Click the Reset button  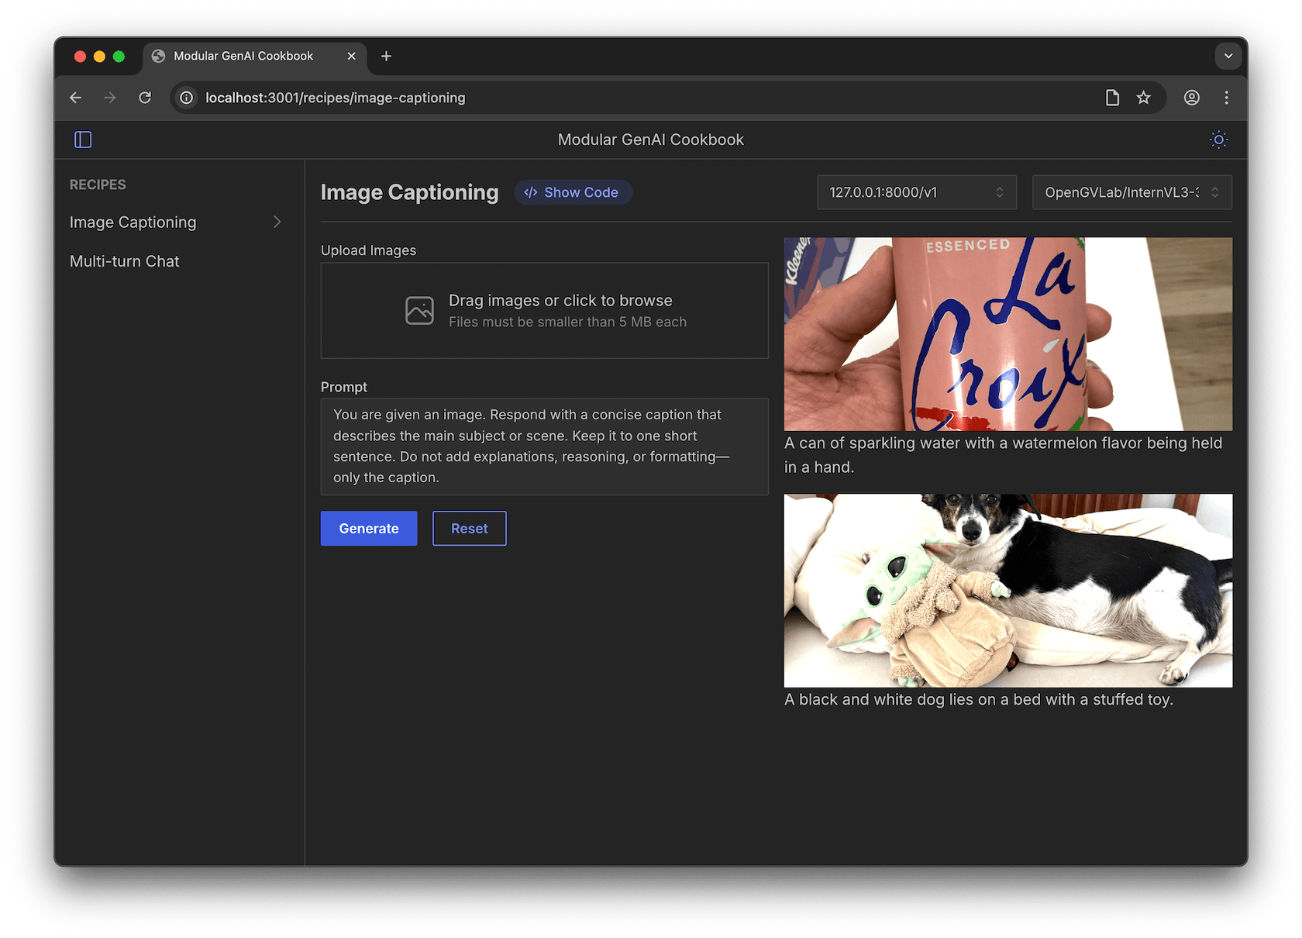(469, 529)
